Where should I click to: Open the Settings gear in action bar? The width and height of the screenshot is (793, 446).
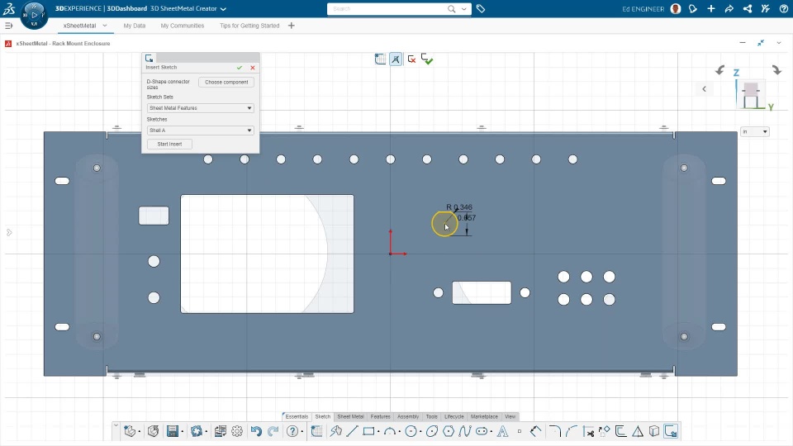click(237, 431)
